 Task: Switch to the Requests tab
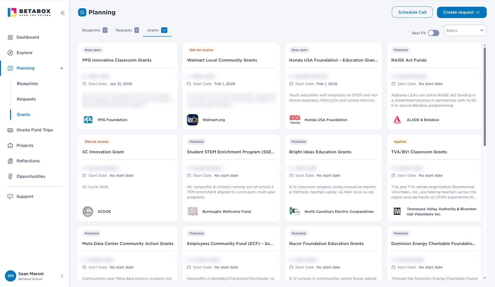tap(127, 30)
